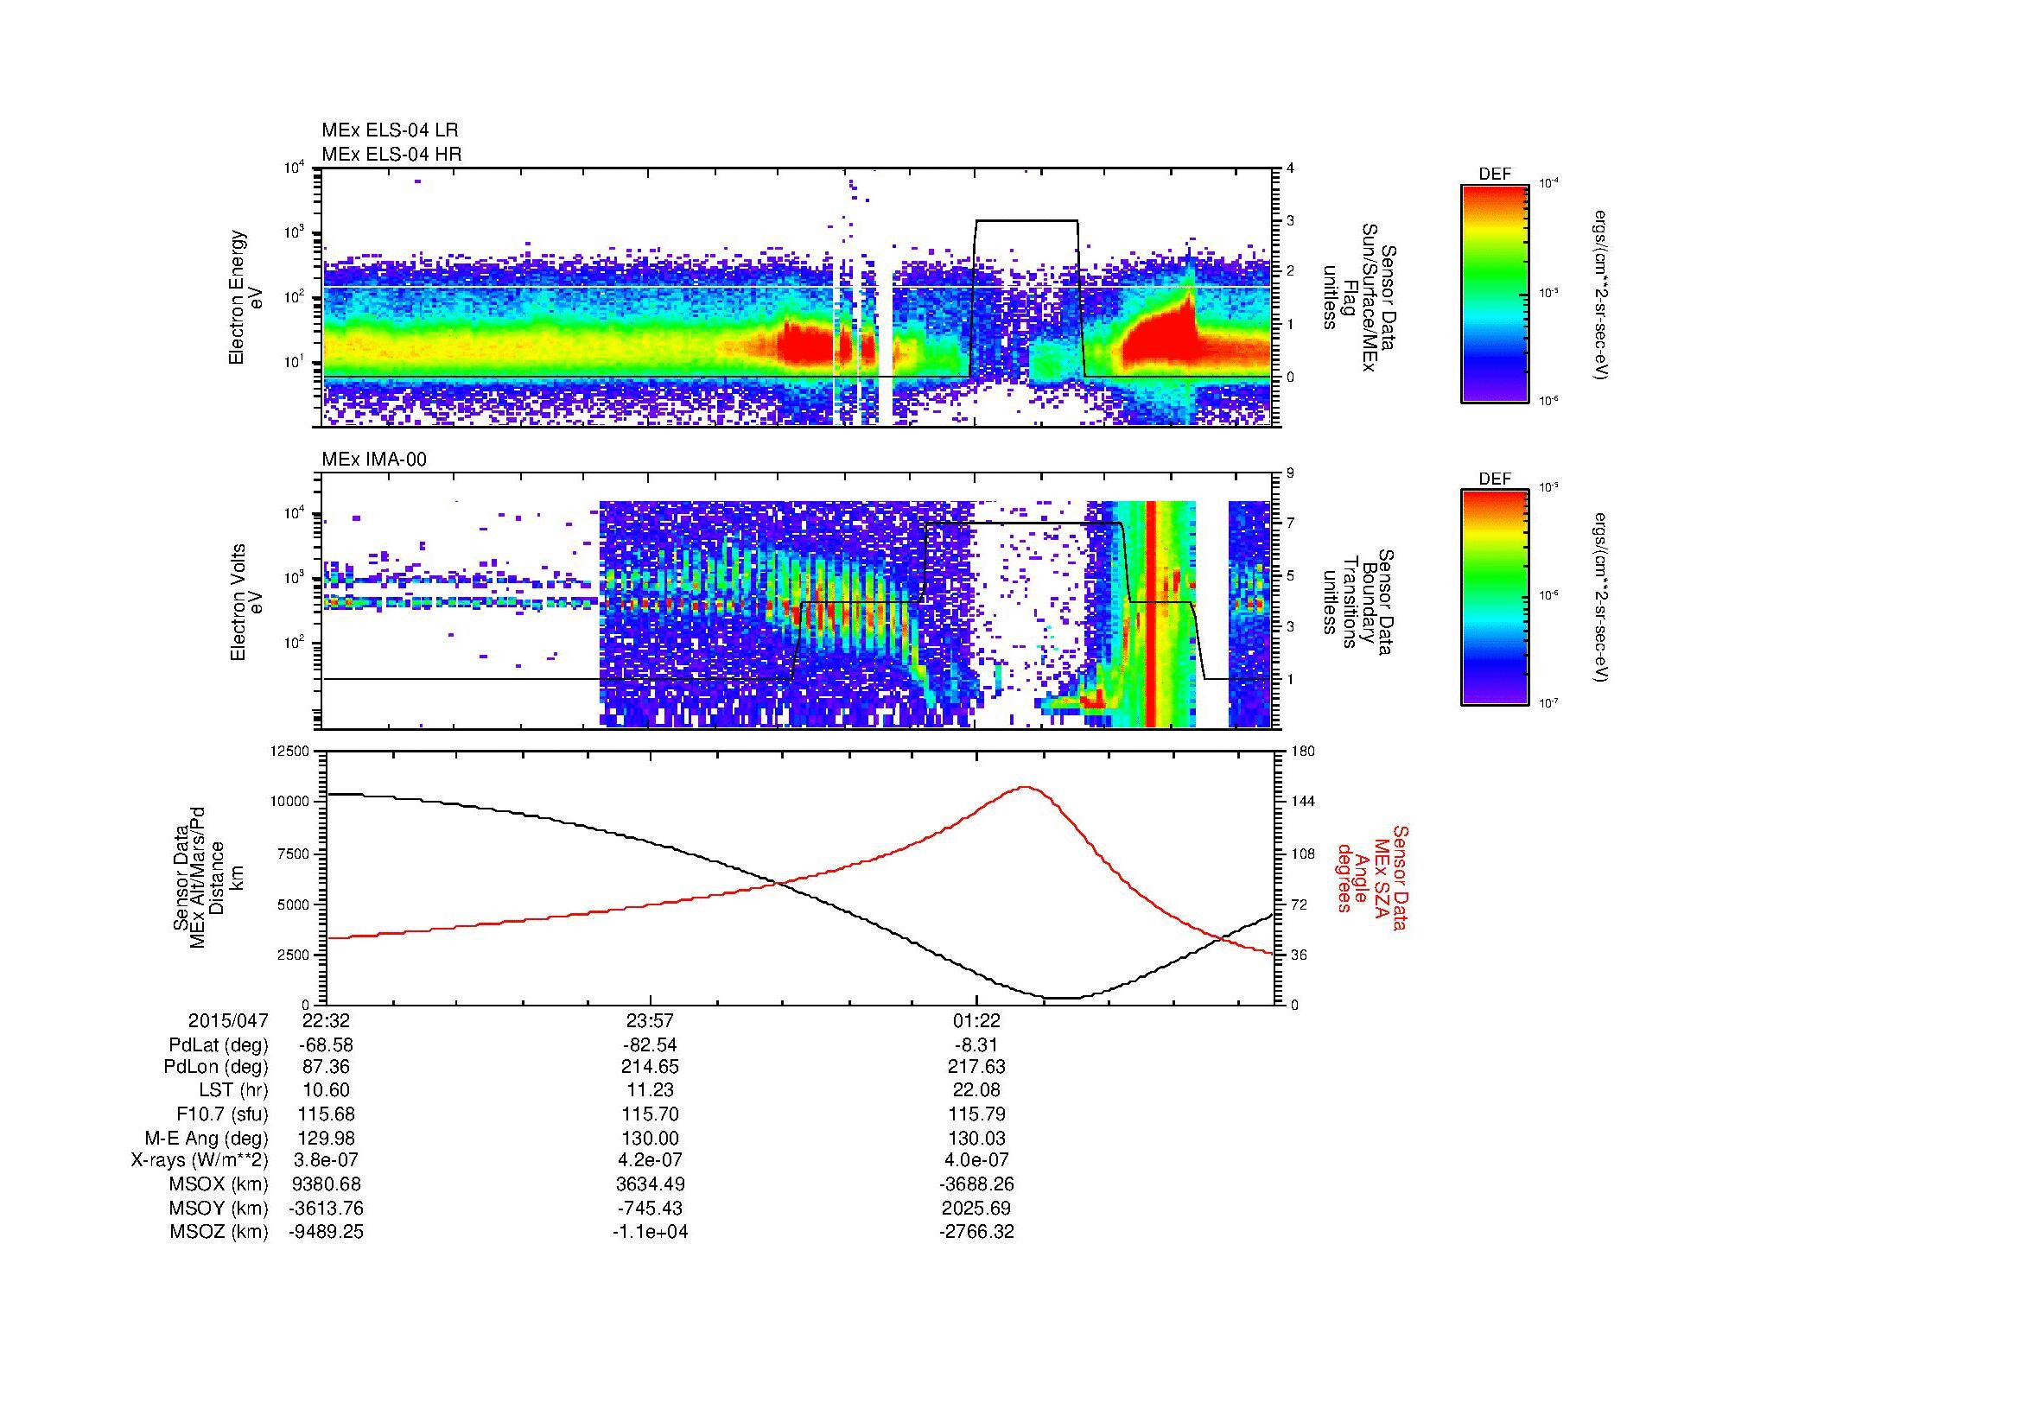Click the MEx ELS-04 LR panel title

(x=390, y=130)
